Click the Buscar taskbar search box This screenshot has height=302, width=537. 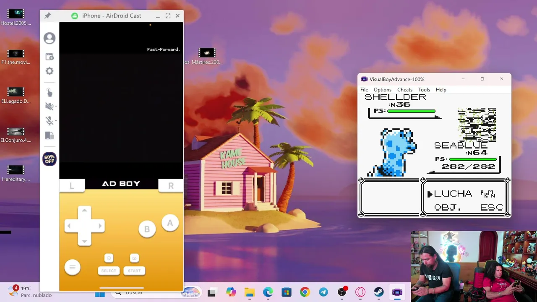click(156, 293)
